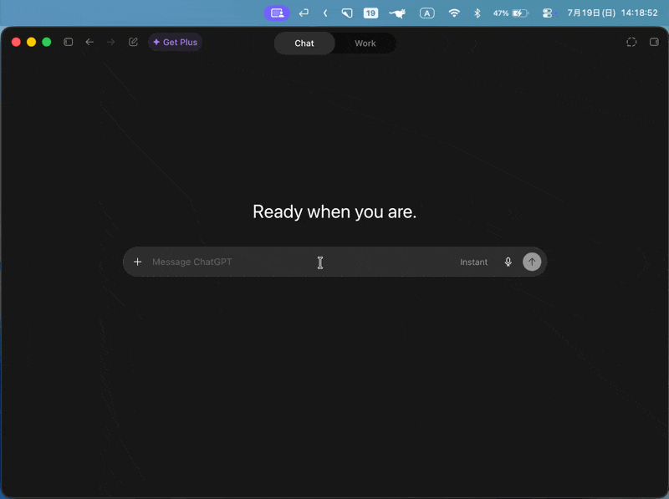Click the left chevron menu bar icon
The width and height of the screenshot is (669, 499).
[325, 13]
